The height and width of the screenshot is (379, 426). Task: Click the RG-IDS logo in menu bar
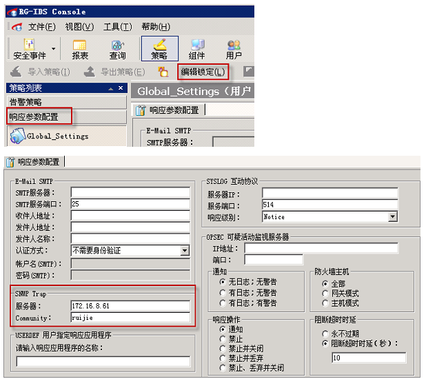point(17,27)
